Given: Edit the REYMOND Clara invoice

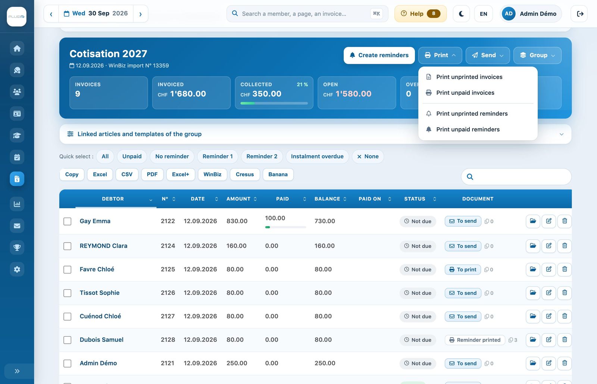Looking at the screenshot, I should coord(549,246).
